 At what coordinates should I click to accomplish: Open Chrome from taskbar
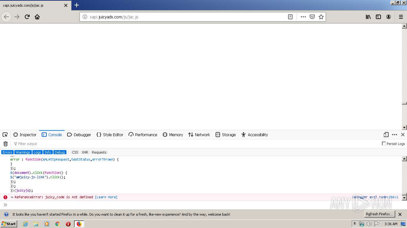pos(58,224)
